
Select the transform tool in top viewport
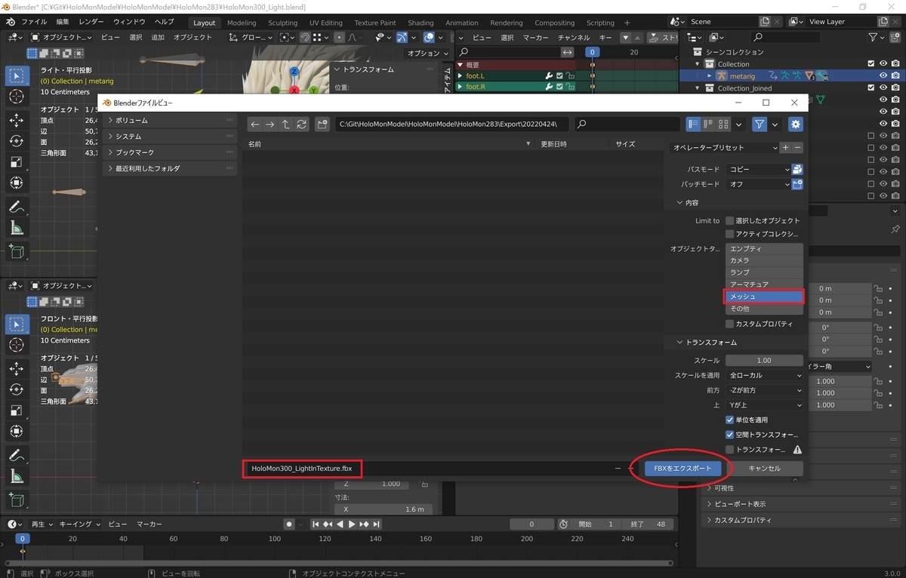17,183
